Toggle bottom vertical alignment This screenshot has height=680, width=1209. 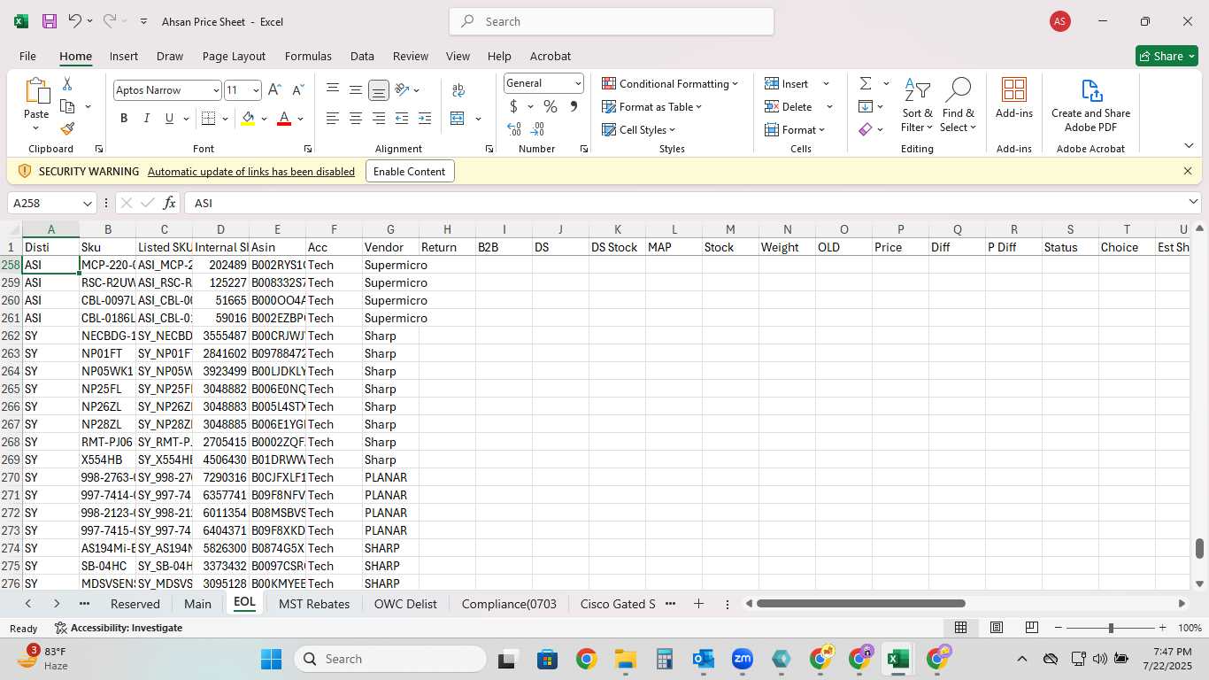click(x=379, y=90)
